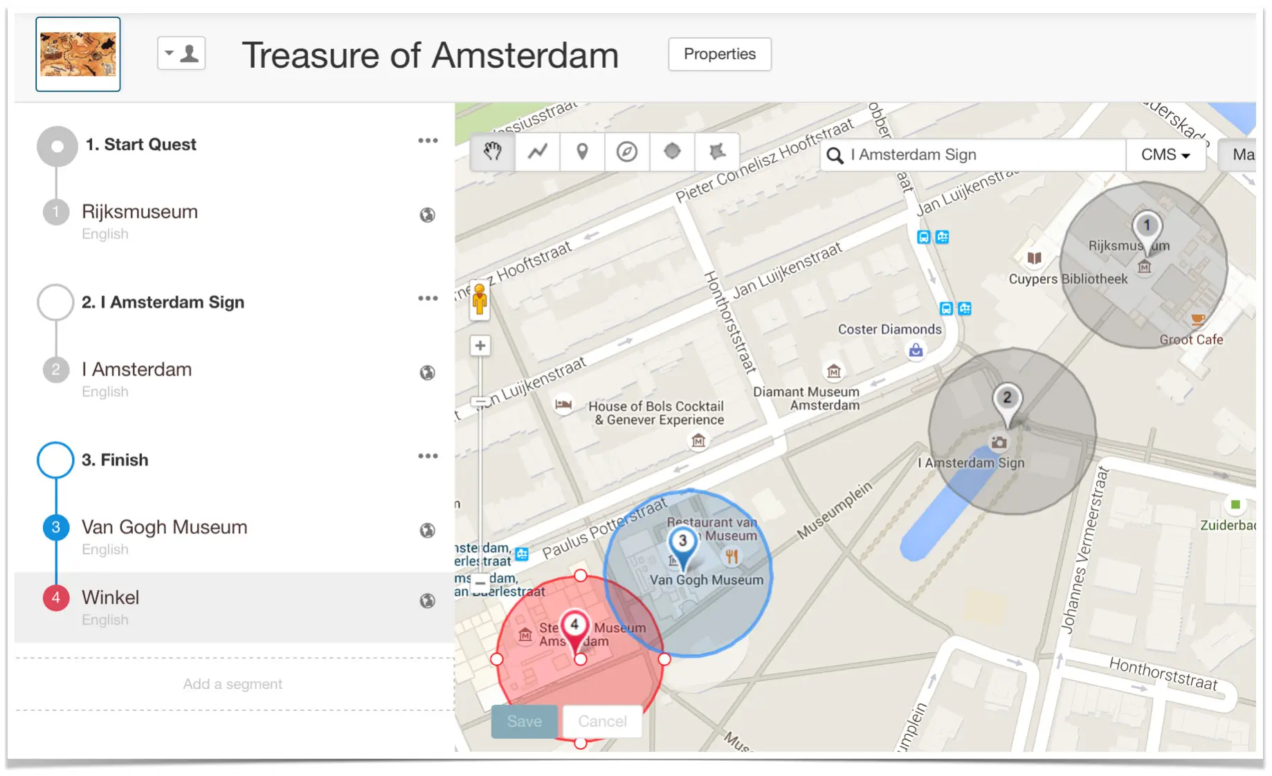Viewport: 1272px width, 776px height.
Task: Click map marker 2 at I Amsterdam Sign
Action: [1008, 403]
